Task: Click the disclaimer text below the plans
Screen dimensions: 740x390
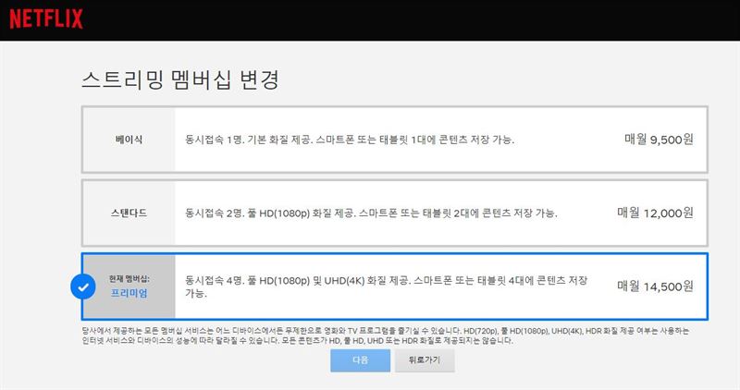Action: 385,335
